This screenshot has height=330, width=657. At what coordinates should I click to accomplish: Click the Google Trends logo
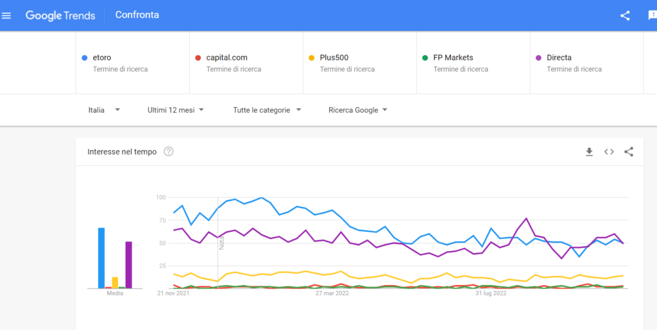(x=60, y=15)
